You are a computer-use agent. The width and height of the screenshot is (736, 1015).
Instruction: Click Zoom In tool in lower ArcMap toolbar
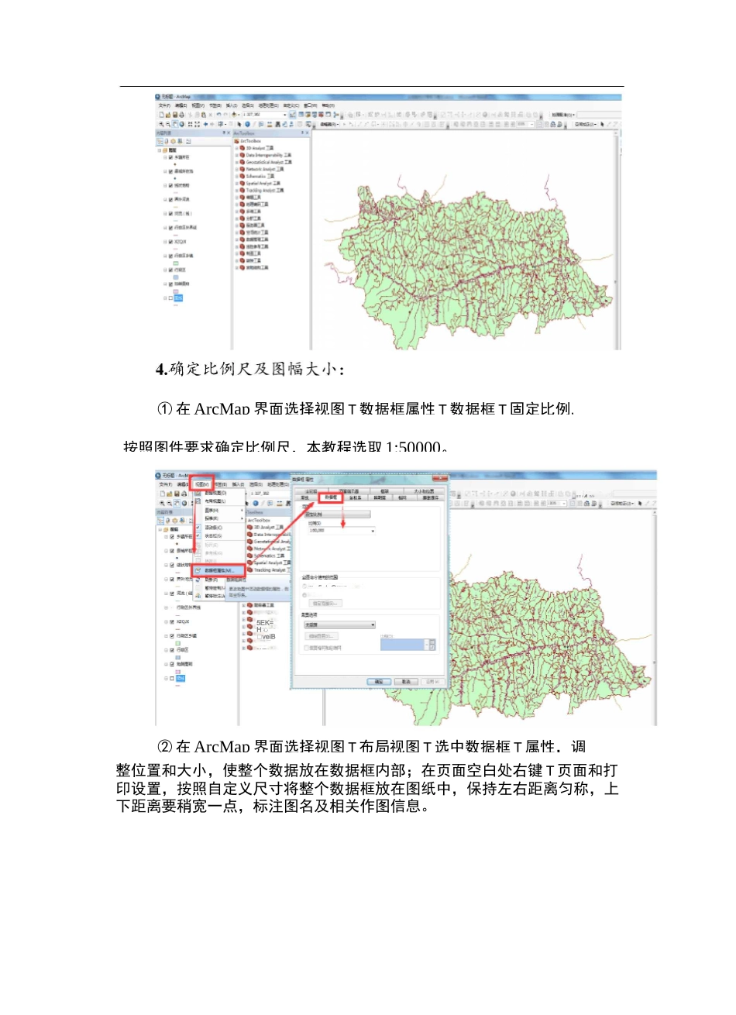[x=162, y=503]
